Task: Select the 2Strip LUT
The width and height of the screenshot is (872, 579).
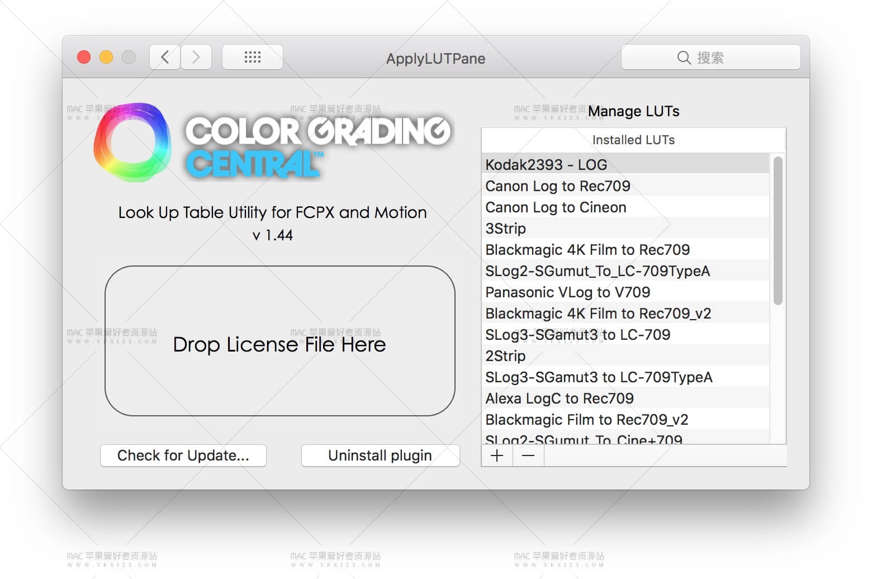Action: point(625,355)
